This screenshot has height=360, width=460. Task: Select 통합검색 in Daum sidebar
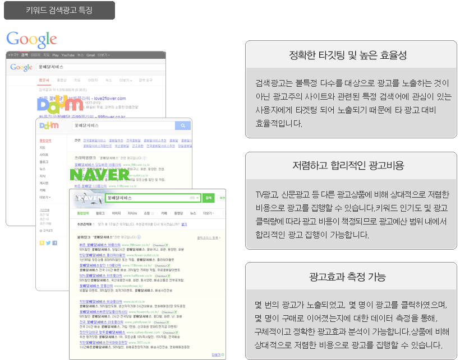coord(45,141)
